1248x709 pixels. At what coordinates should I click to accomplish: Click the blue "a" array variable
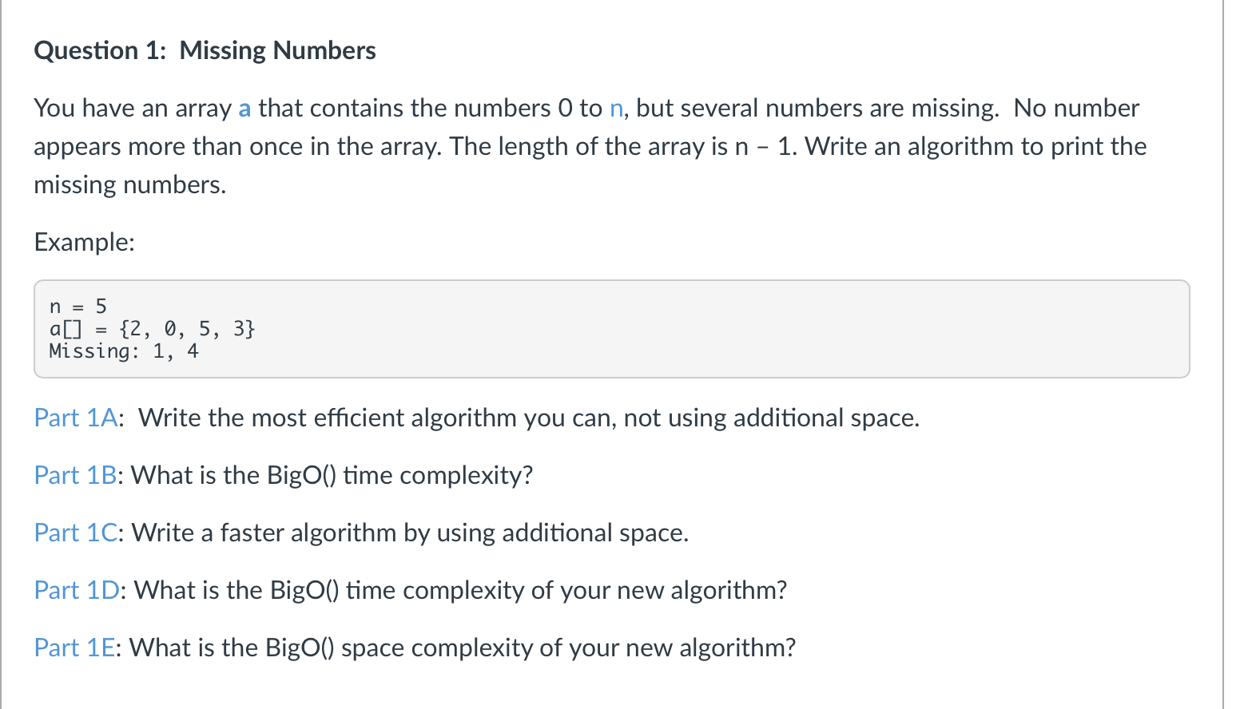pyautogui.click(x=244, y=109)
